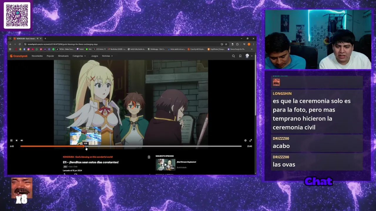Viewport: 376px width, 211px height.
Task: Open the Spotify bookmark icon
Action: tap(53, 49)
